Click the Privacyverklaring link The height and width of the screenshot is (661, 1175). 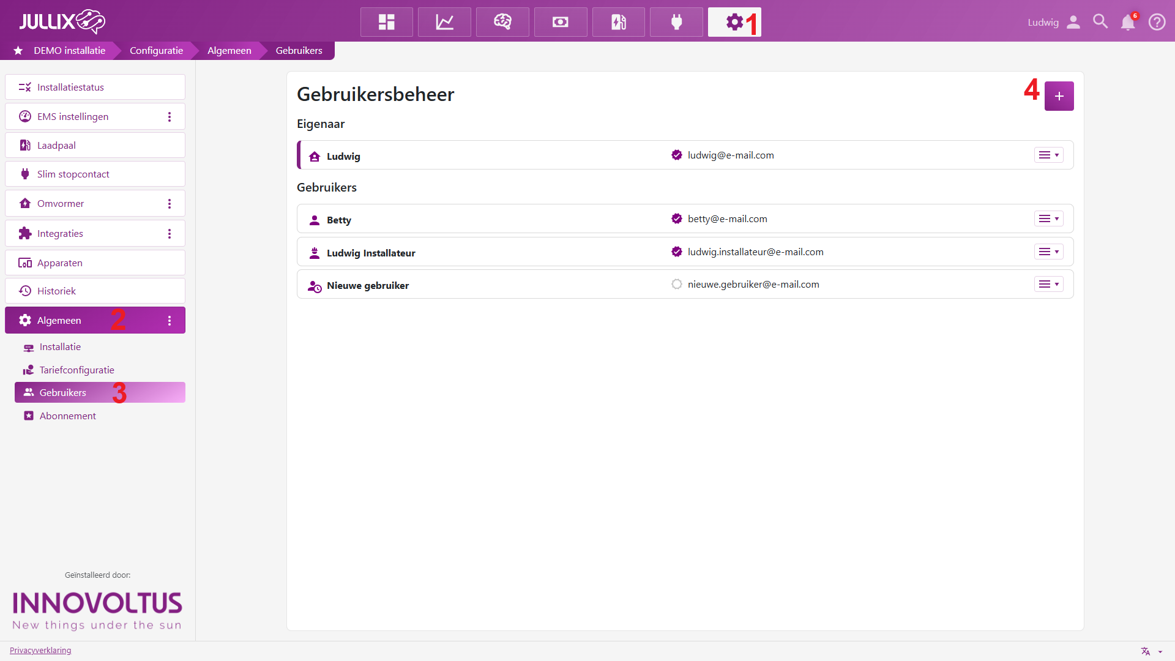[x=40, y=650]
